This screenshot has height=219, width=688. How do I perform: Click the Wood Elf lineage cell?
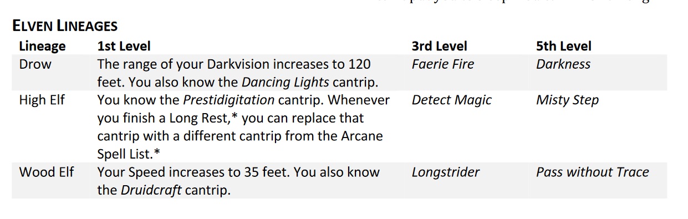click(47, 172)
